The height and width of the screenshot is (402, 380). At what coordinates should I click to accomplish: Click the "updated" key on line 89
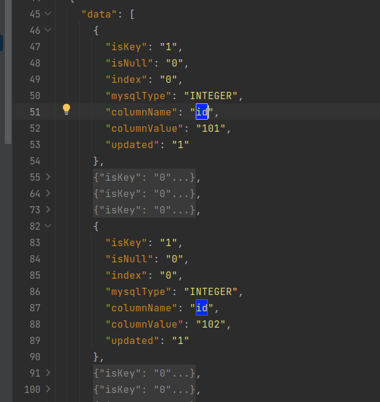[132, 341]
